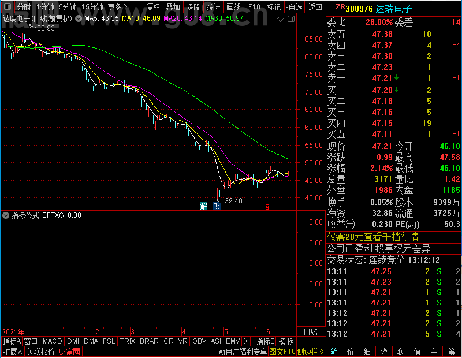Show more indicators with right arrow
The image size is (462, 358).
point(245,341)
